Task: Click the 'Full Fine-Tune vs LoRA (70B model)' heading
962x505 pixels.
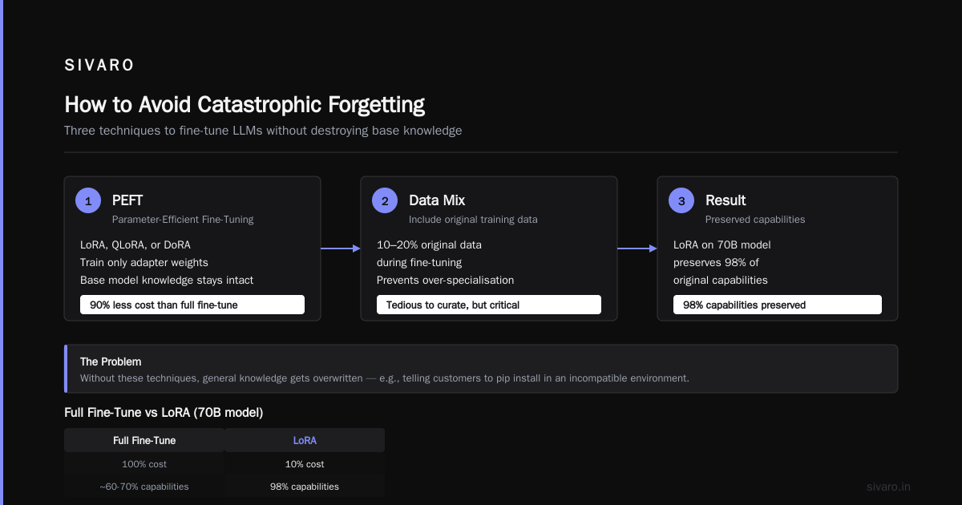Action: 164,413
